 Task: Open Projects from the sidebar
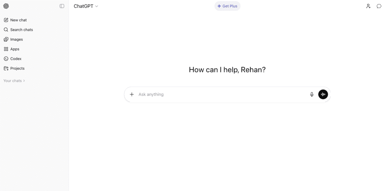tap(17, 69)
